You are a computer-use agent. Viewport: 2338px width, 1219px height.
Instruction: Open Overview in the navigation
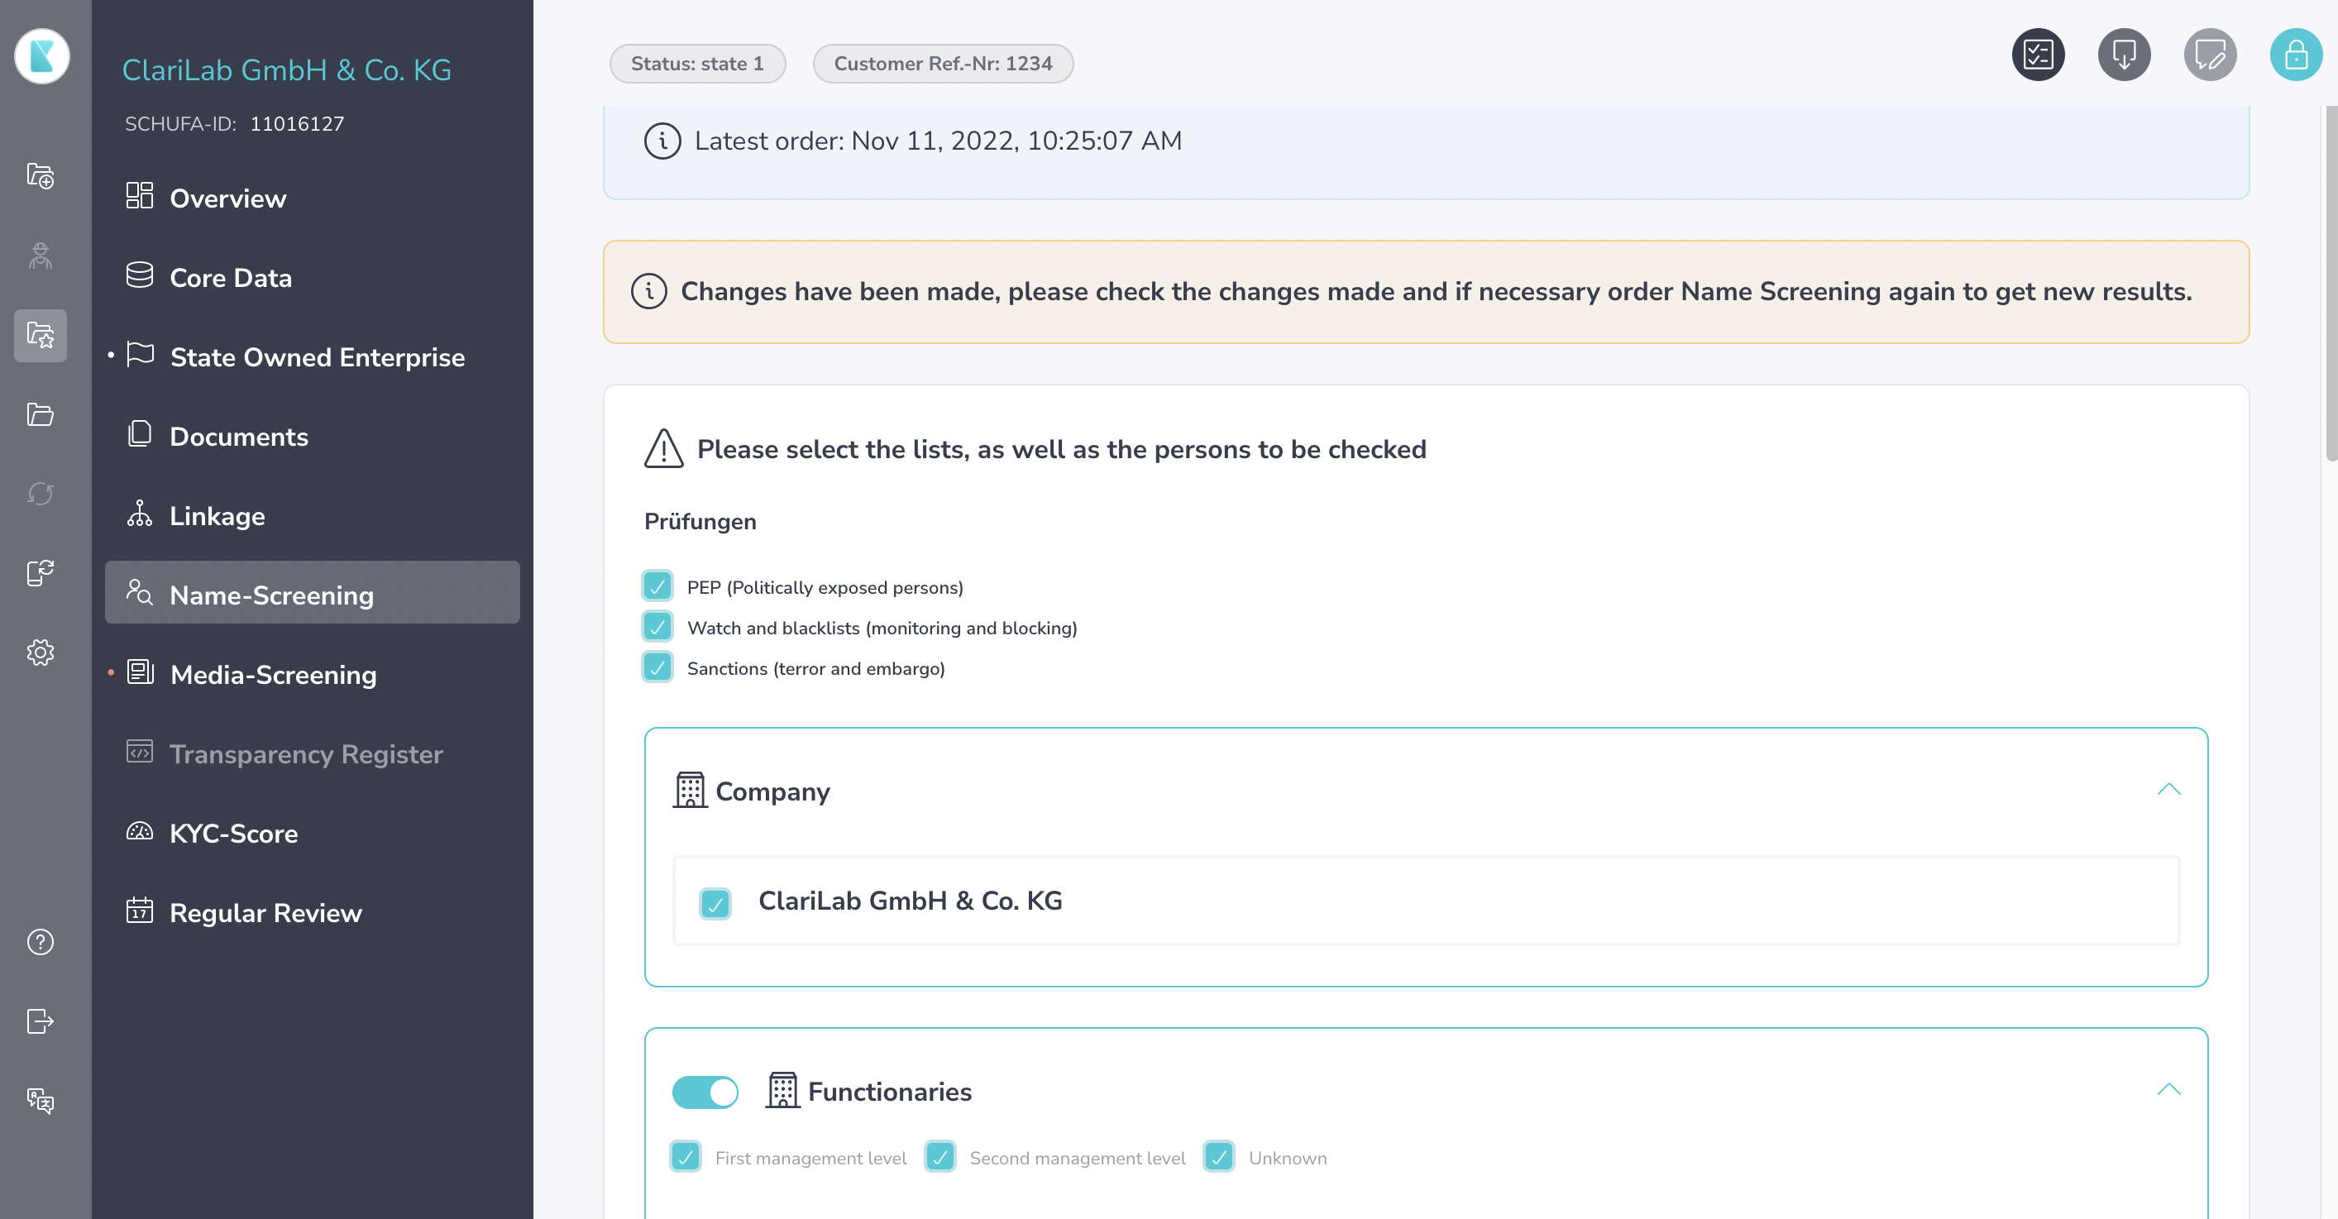[x=313, y=198]
